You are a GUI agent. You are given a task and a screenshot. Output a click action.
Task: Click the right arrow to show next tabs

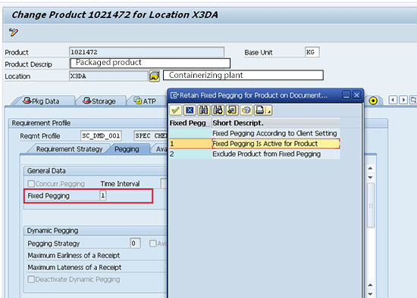(x=403, y=100)
